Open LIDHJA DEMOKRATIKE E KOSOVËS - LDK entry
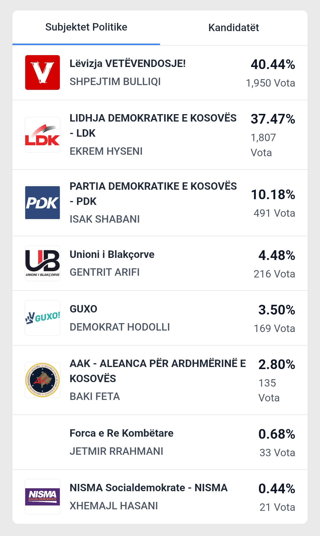The height and width of the screenshot is (536, 320). pos(153,125)
